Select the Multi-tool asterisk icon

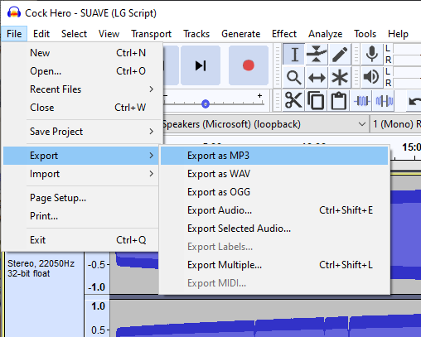340,77
